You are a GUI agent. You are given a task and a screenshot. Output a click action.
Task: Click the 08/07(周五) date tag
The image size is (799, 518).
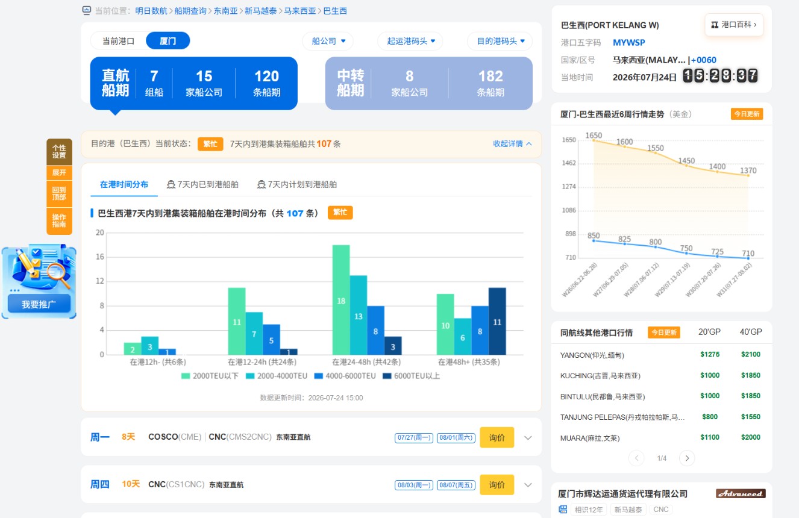point(456,485)
